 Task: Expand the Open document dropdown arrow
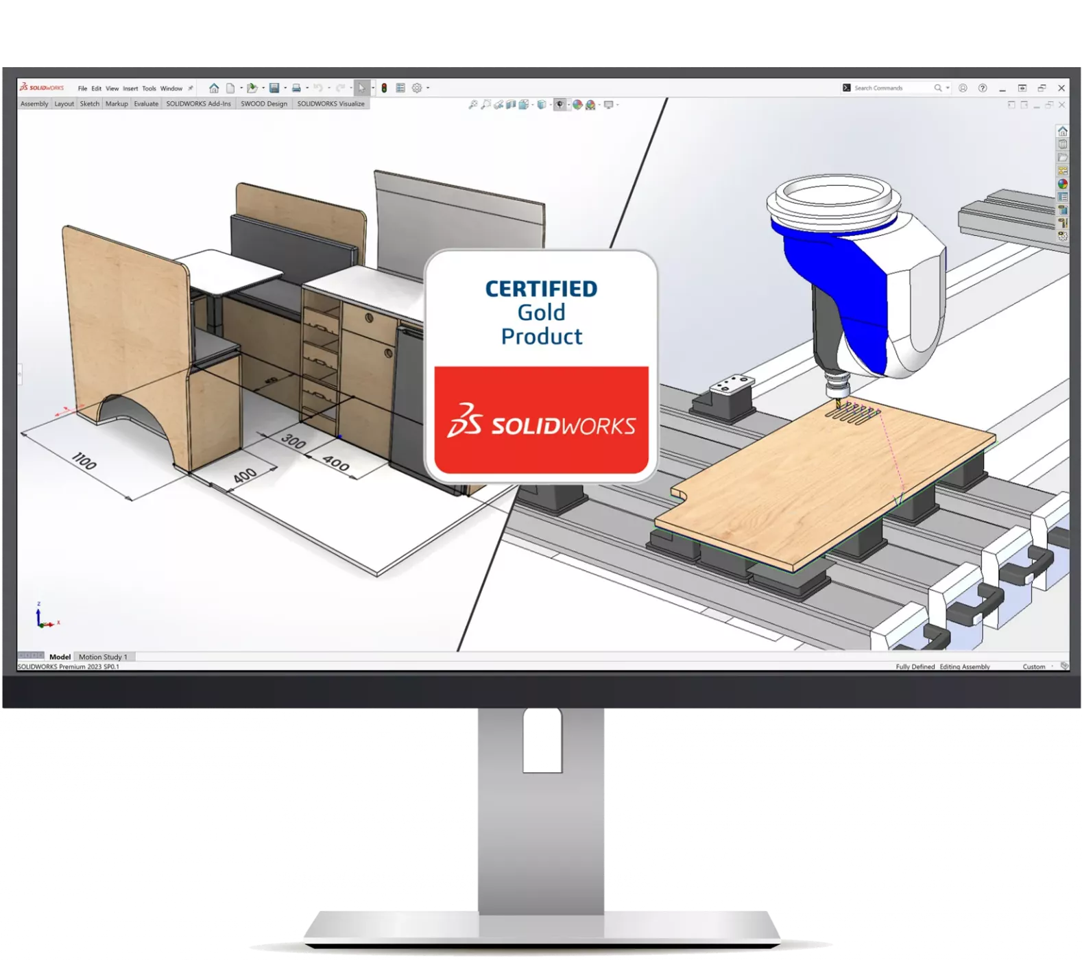[263, 88]
